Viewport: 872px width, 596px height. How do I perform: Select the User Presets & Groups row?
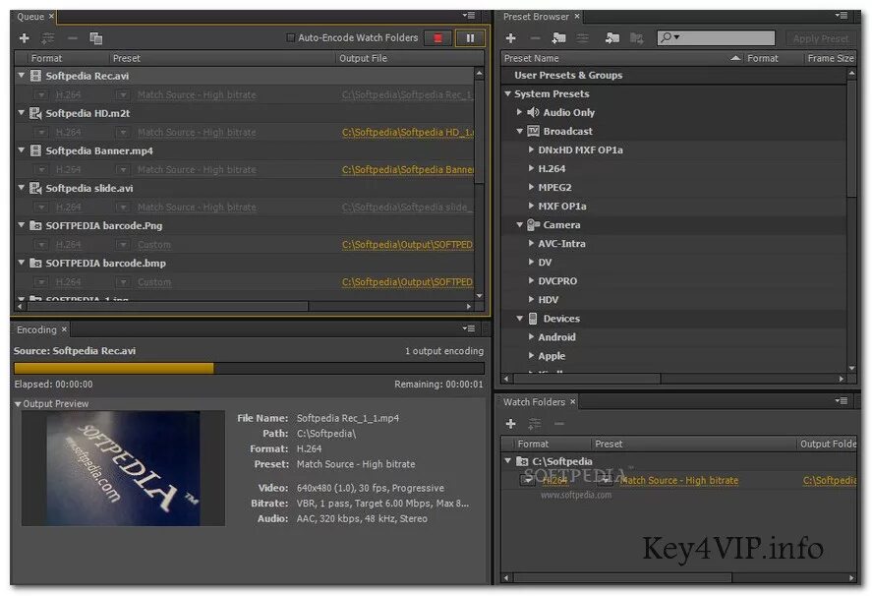point(673,75)
